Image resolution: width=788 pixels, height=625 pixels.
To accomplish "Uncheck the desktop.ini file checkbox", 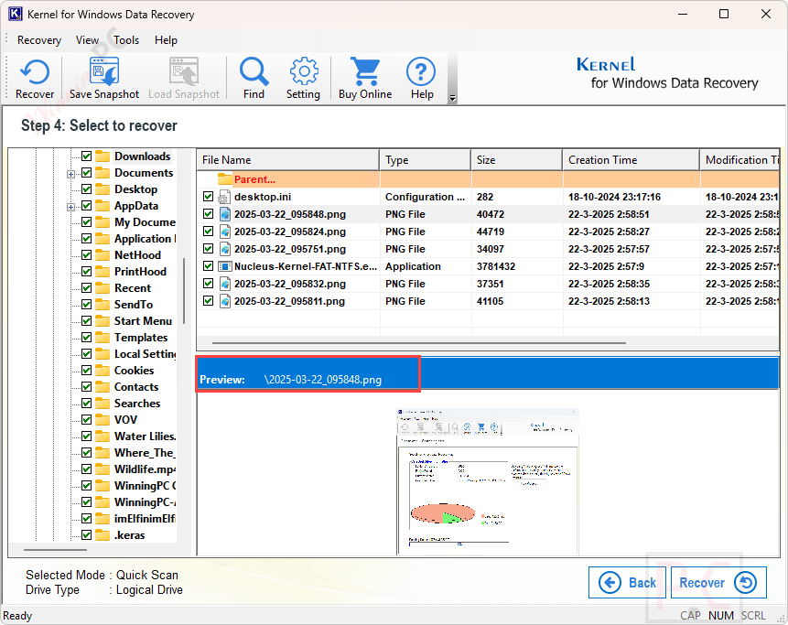I will pyautogui.click(x=208, y=197).
